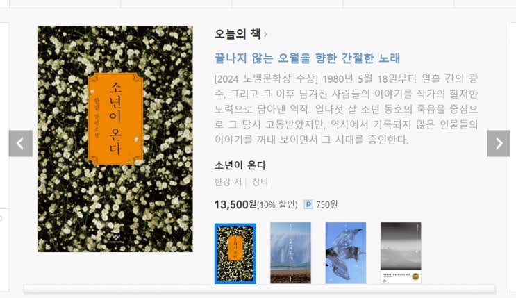Click the 750원 points amount
Image resolution: width=516 pixels, height=298 pixels.
[327, 204]
